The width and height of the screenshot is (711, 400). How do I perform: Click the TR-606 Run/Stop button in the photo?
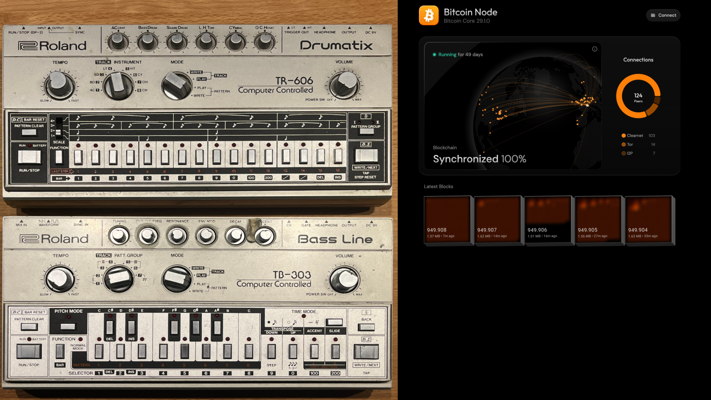click(29, 157)
